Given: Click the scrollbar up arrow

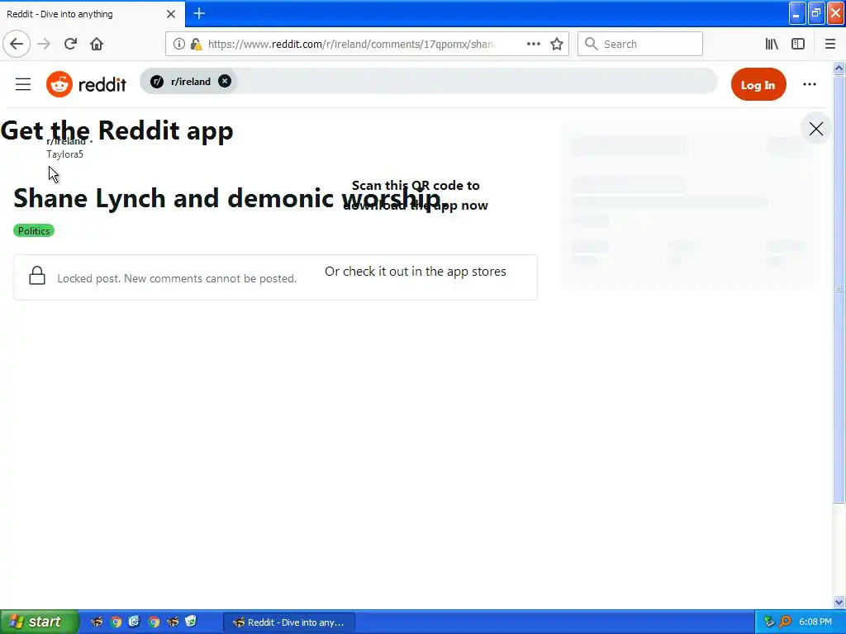Looking at the screenshot, I should pyautogui.click(x=839, y=68).
